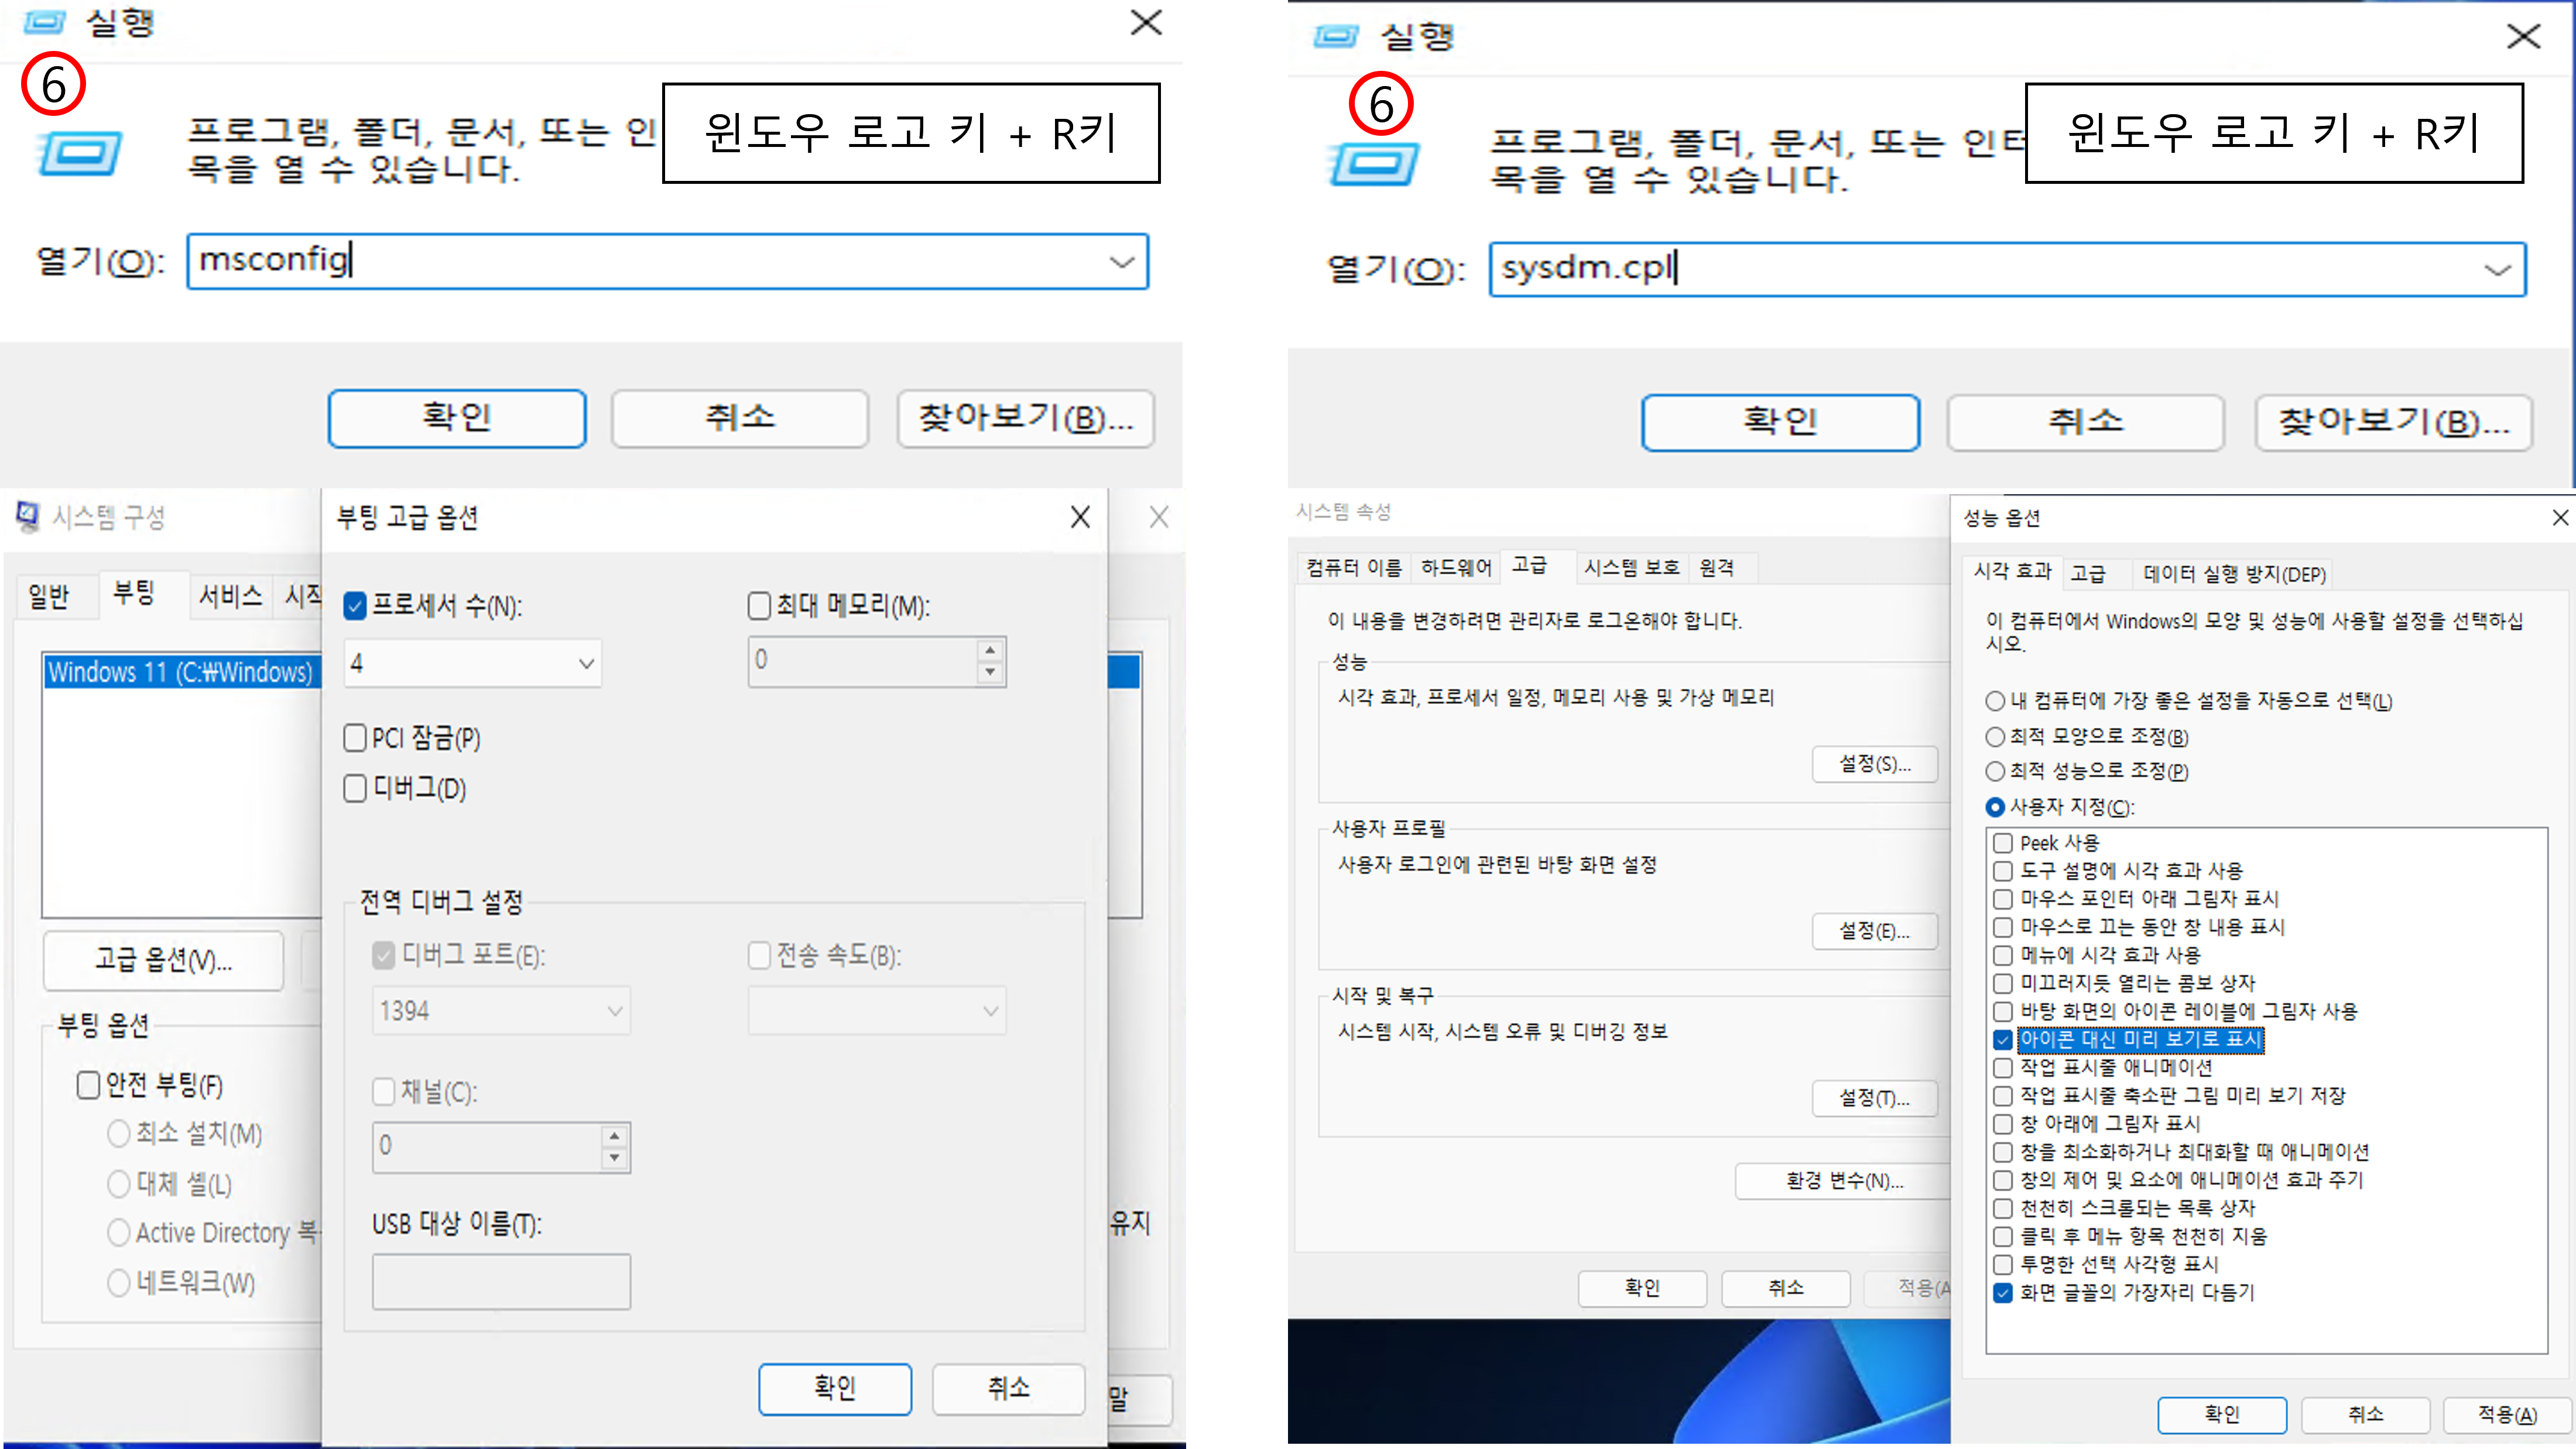Decrease the 채널 spinner value
Screen dimensions: 2576x1449
614,1158
